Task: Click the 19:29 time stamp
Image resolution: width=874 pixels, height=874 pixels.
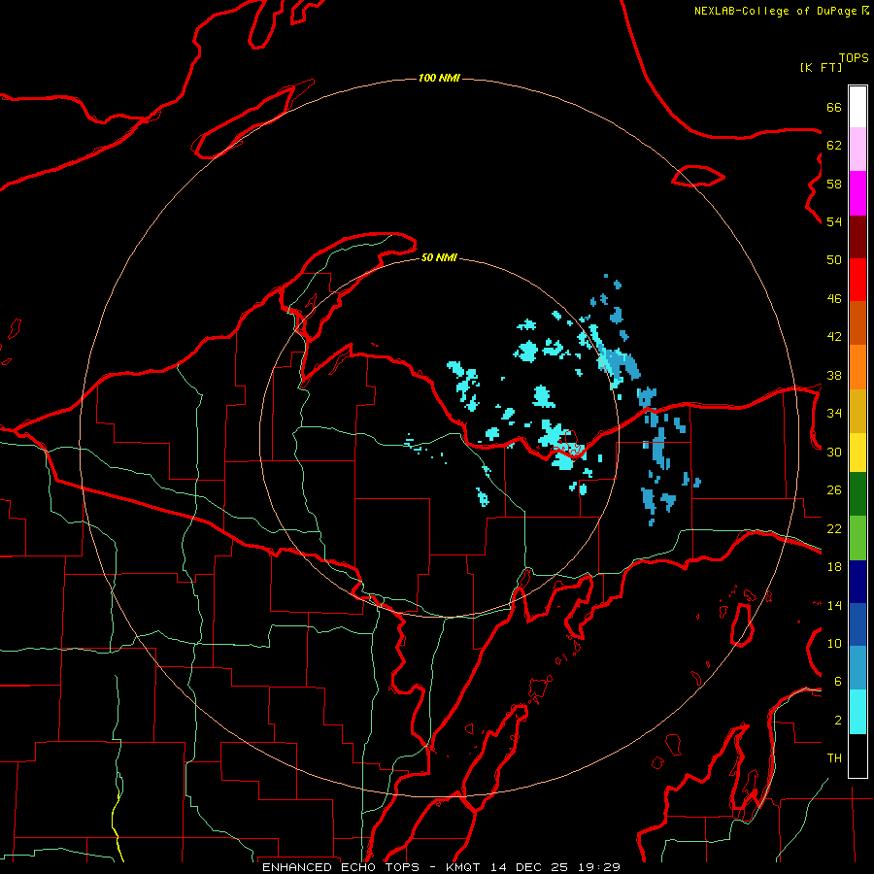Action: tap(598, 867)
